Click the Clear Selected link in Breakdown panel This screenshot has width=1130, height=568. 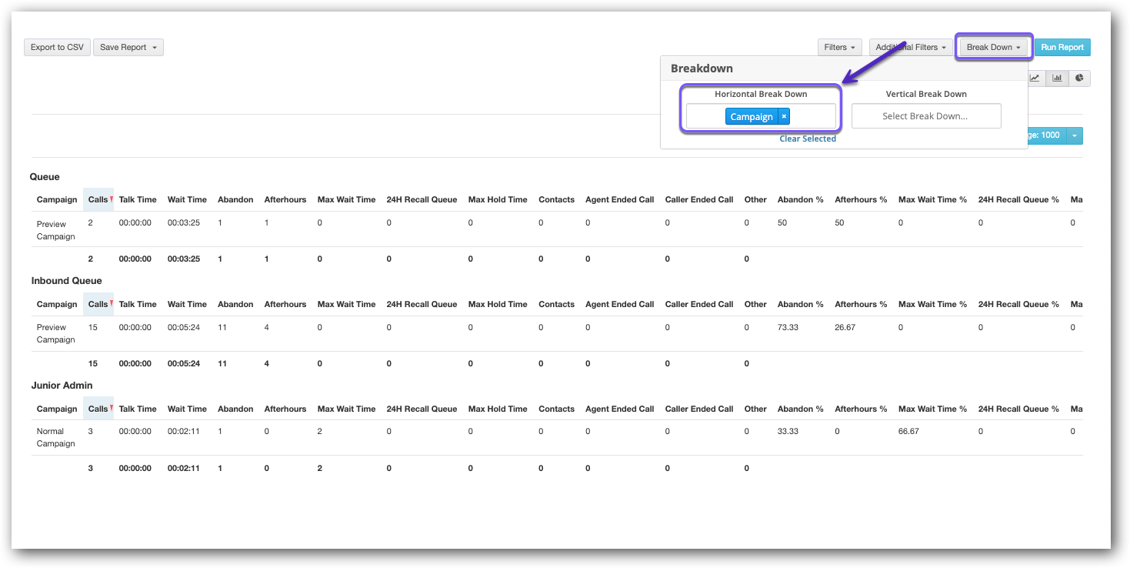pos(807,139)
